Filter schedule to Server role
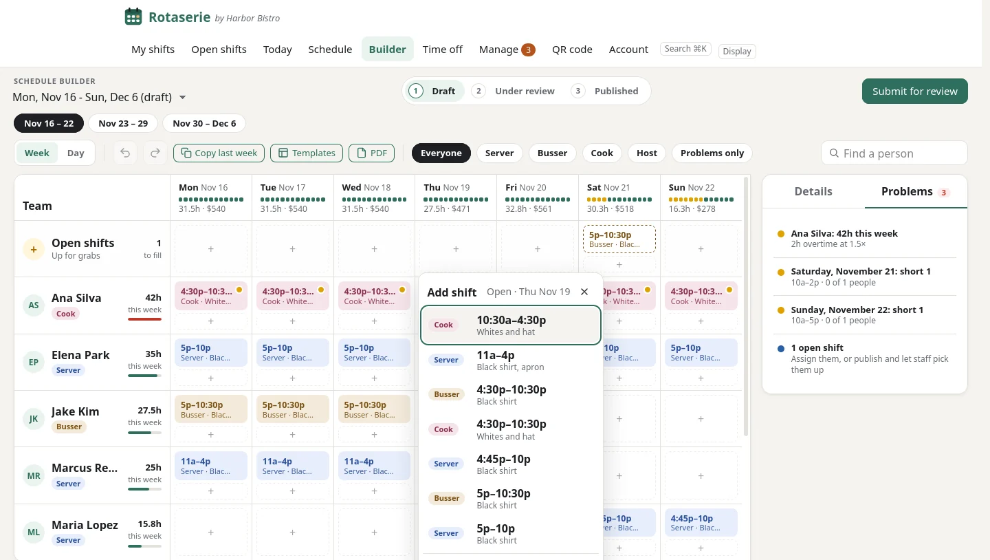 (500, 153)
